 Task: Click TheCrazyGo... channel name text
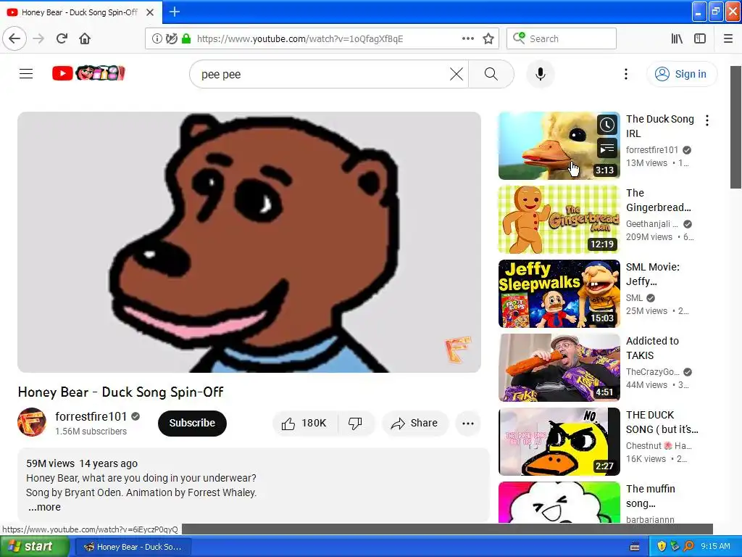click(653, 372)
